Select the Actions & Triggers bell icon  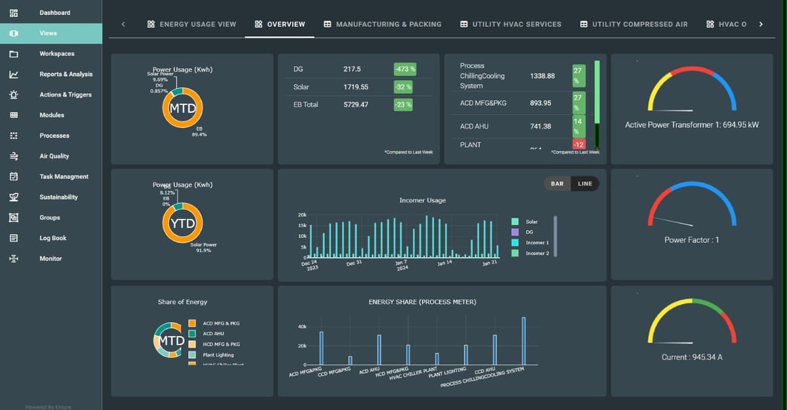point(15,94)
